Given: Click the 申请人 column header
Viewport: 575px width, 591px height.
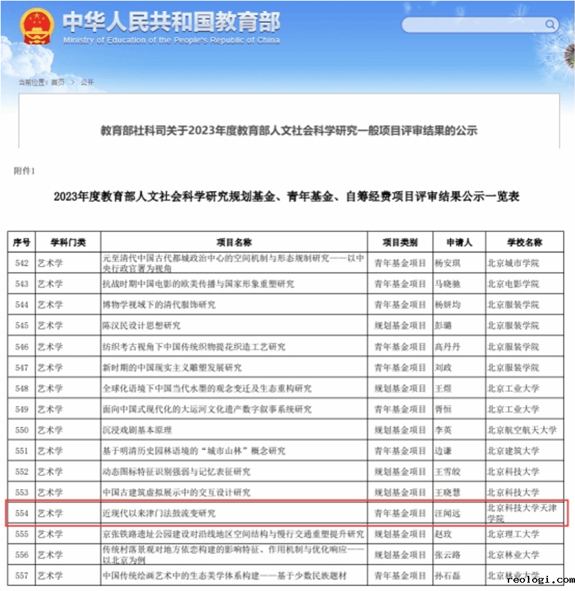Looking at the screenshot, I should pos(458,242).
